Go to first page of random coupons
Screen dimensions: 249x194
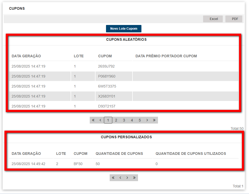(x=93, y=120)
